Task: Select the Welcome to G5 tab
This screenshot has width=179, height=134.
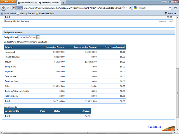Action: [39, 3]
